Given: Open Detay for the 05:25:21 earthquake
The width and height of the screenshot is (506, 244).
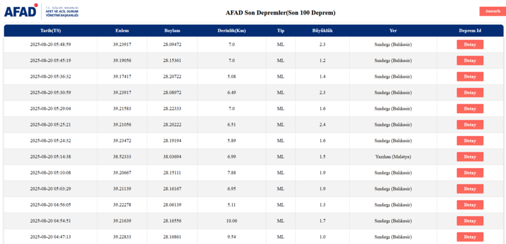Looking at the screenshot, I should (470, 125).
